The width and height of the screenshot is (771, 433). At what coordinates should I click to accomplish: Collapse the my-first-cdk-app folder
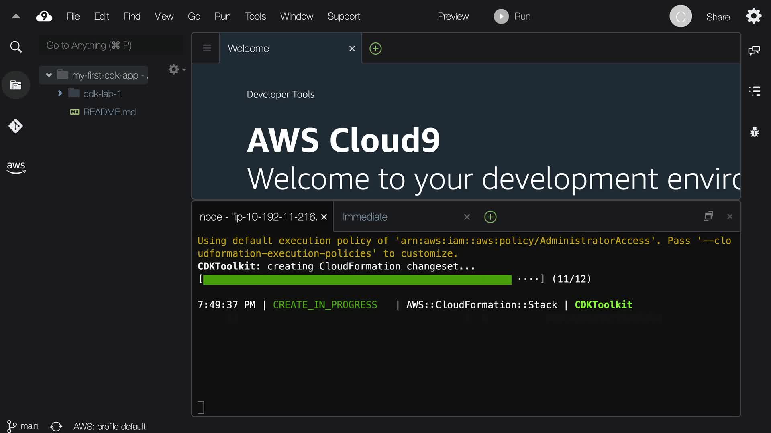pyautogui.click(x=49, y=75)
